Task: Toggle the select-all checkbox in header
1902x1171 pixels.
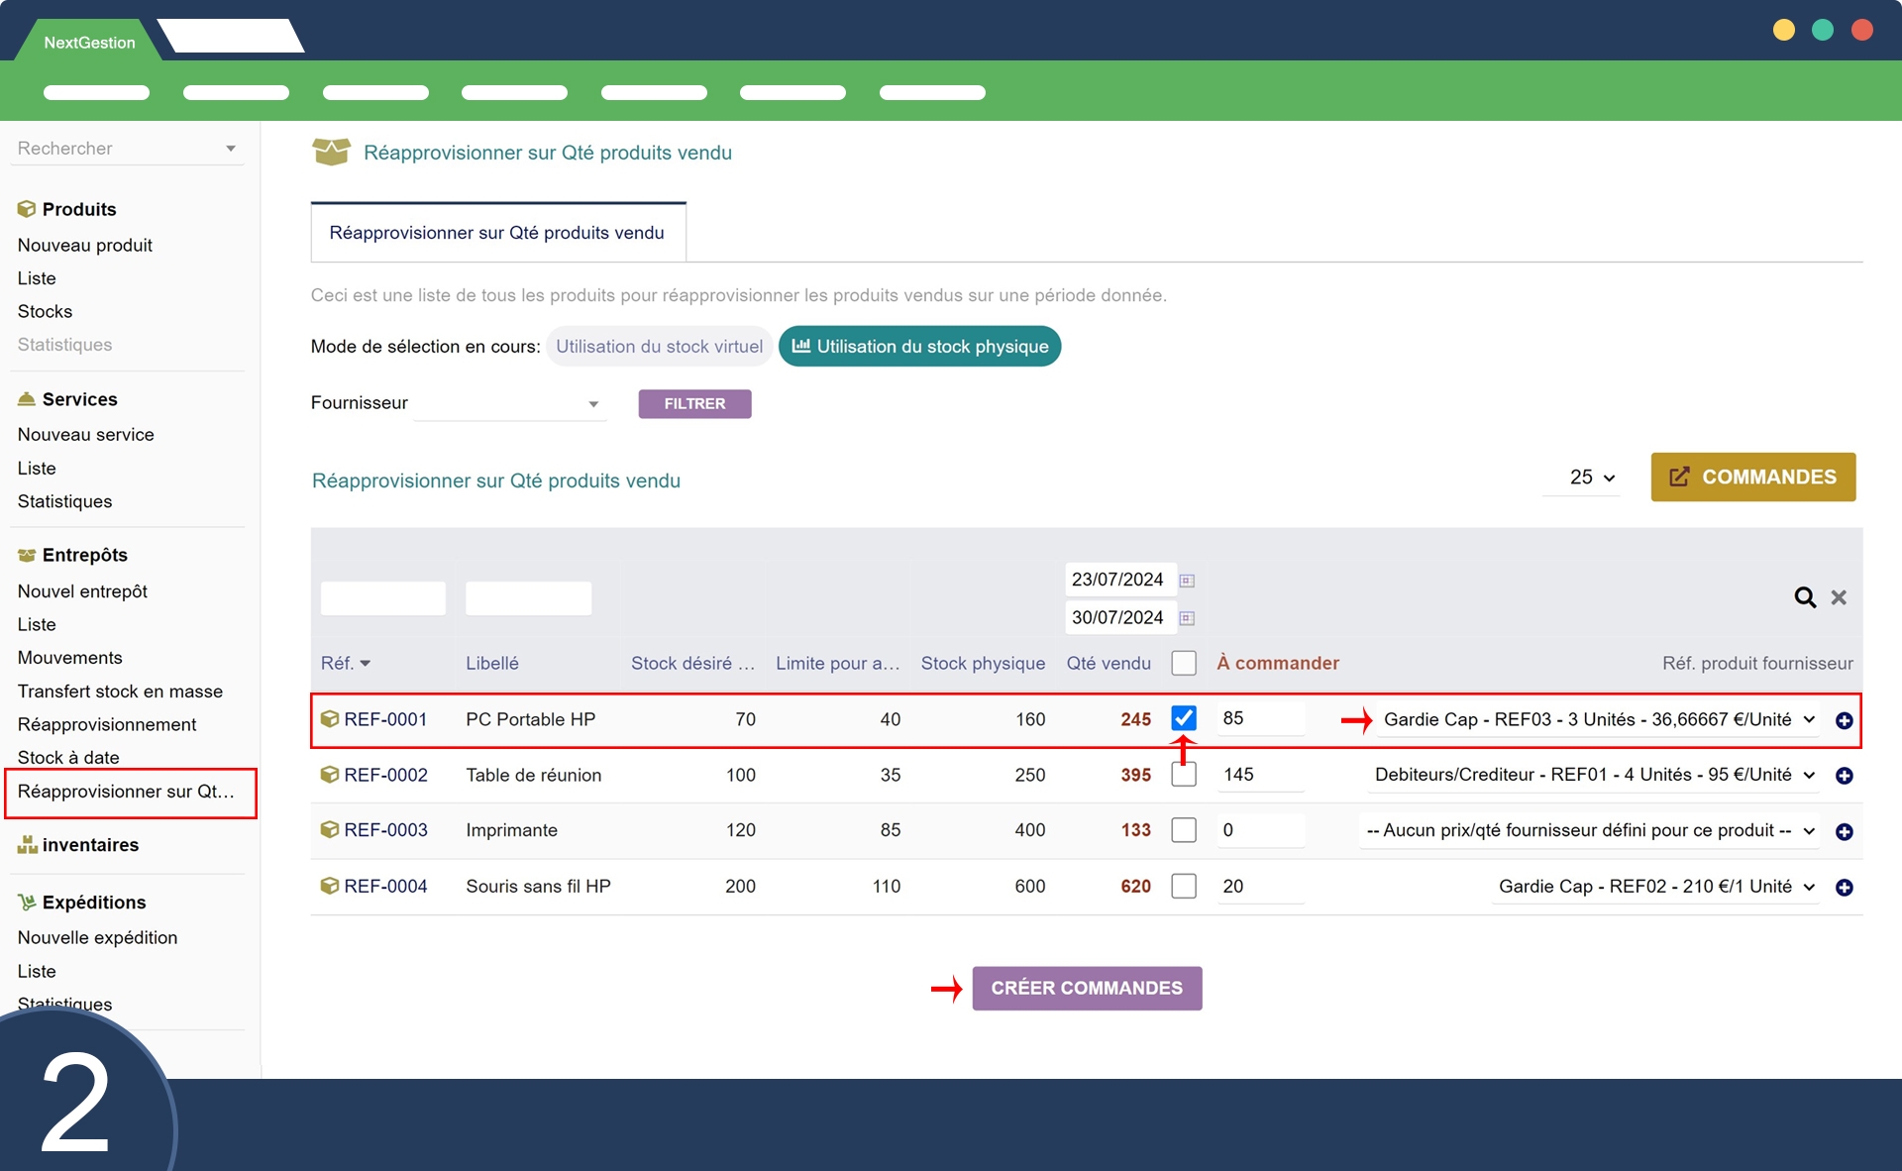Action: (x=1183, y=663)
